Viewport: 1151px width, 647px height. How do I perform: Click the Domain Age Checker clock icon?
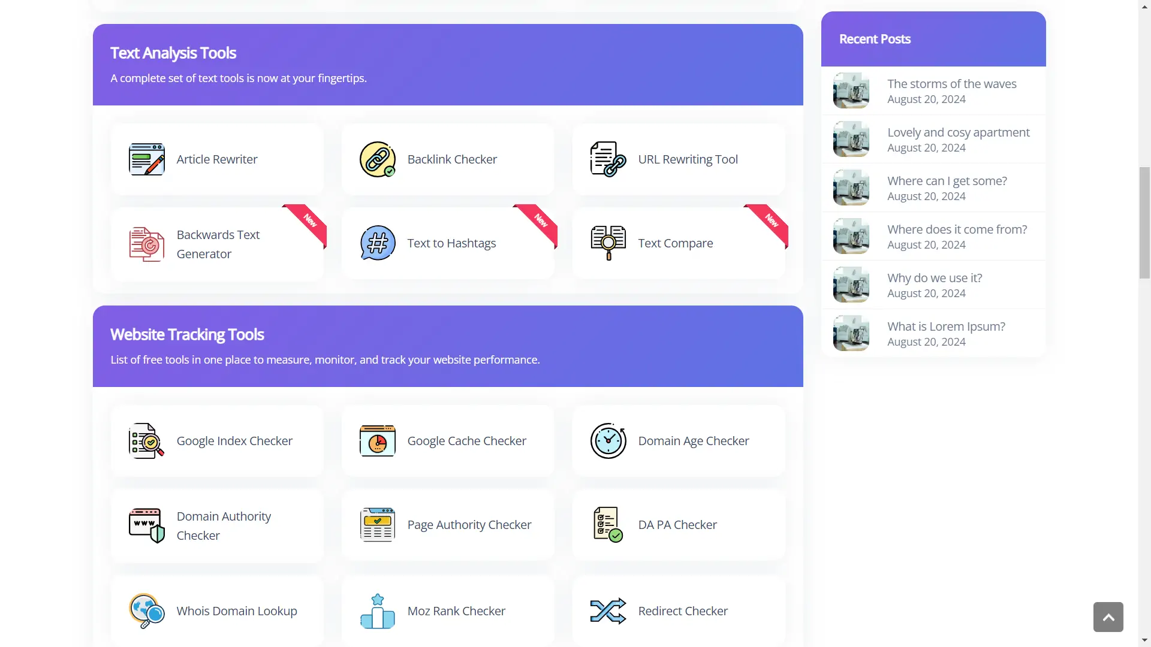point(608,441)
